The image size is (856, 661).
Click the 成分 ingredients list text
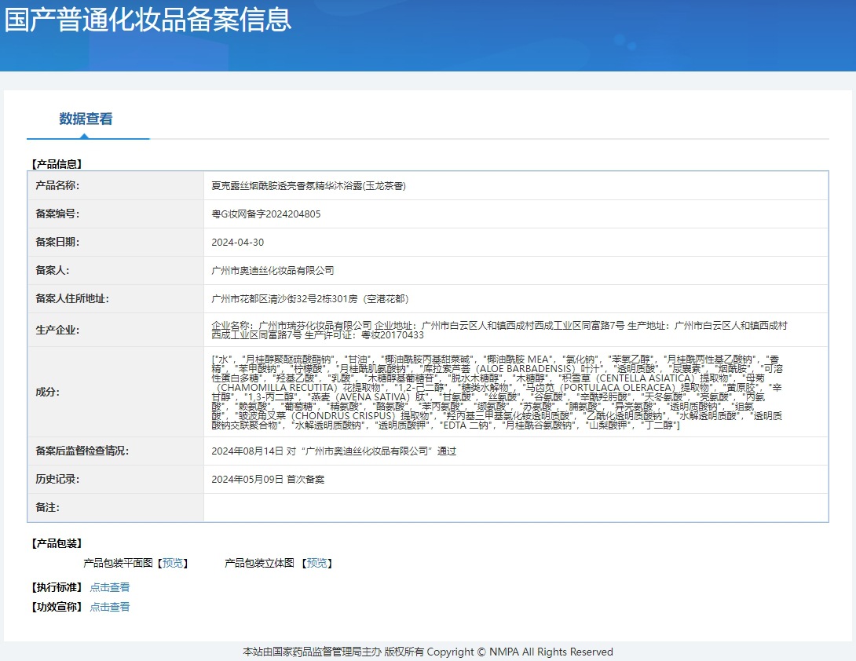pyautogui.click(x=496, y=392)
